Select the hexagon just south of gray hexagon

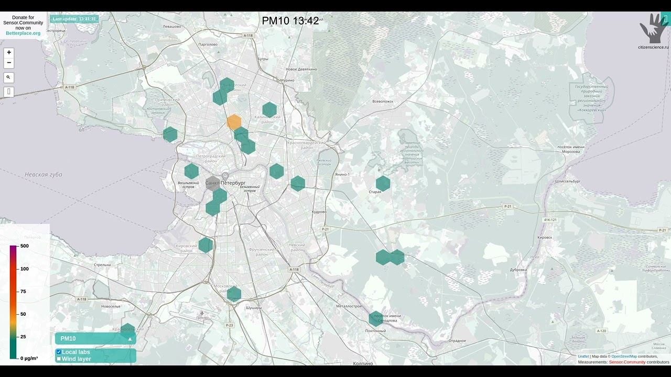[220, 196]
